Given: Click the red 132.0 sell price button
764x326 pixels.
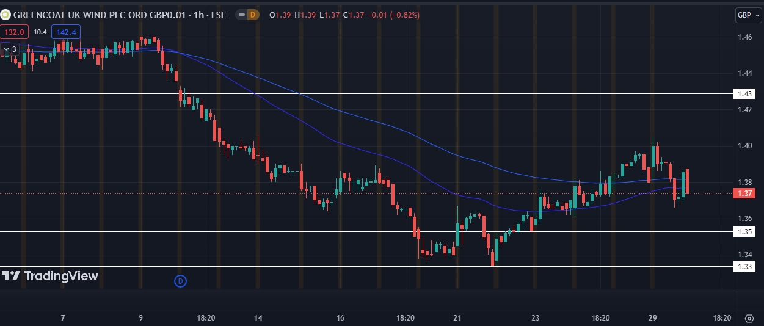Looking at the screenshot, I should [14, 32].
